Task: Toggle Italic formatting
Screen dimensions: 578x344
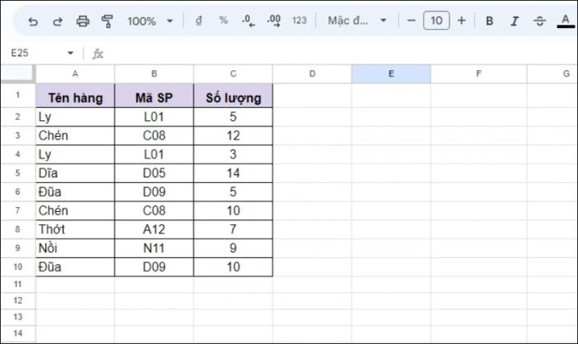Action: (x=514, y=21)
